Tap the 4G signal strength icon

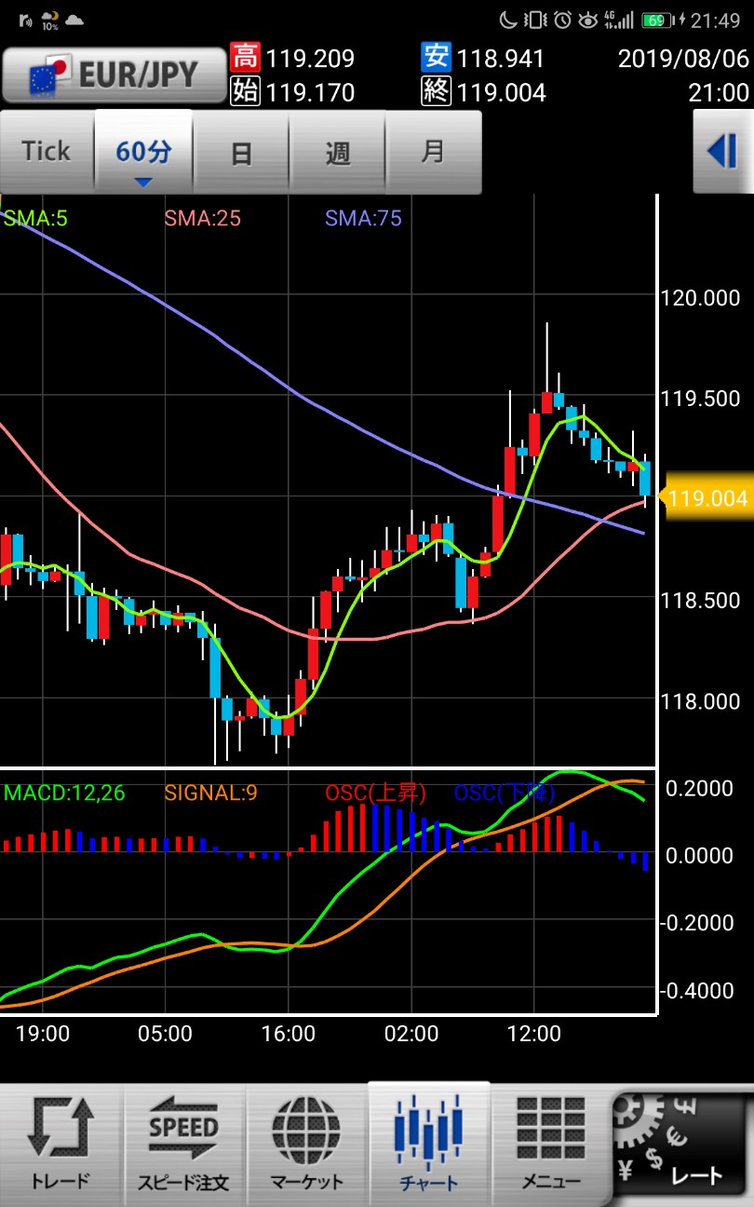tap(618, 20)
